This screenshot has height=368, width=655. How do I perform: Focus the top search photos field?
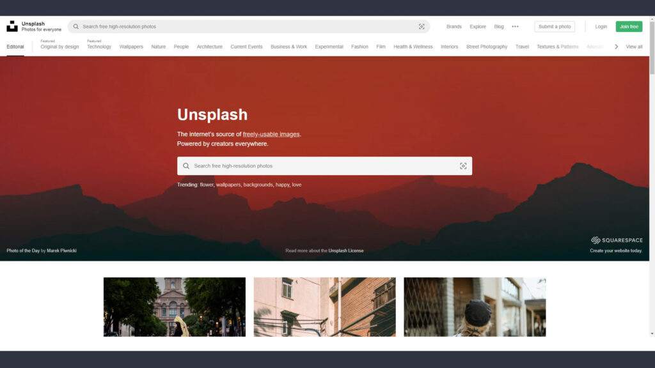(x=249, y=26)
